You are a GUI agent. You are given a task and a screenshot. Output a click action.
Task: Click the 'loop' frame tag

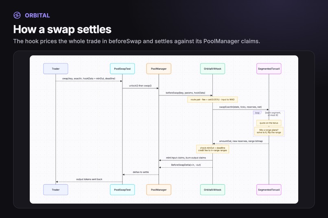[257, 113]
